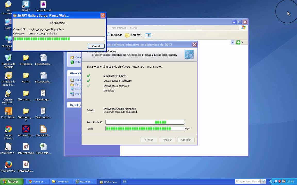The width and height of the screenshot is (297, 185).
Task: Close the SMART Gallery Setup dialog
Action: point(103,15)
